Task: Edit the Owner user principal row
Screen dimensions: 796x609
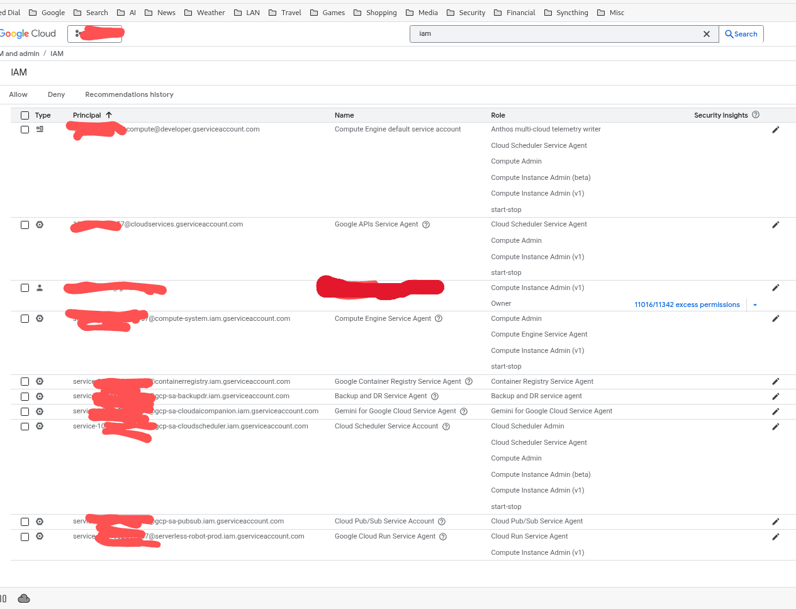Action: (775, 288)
